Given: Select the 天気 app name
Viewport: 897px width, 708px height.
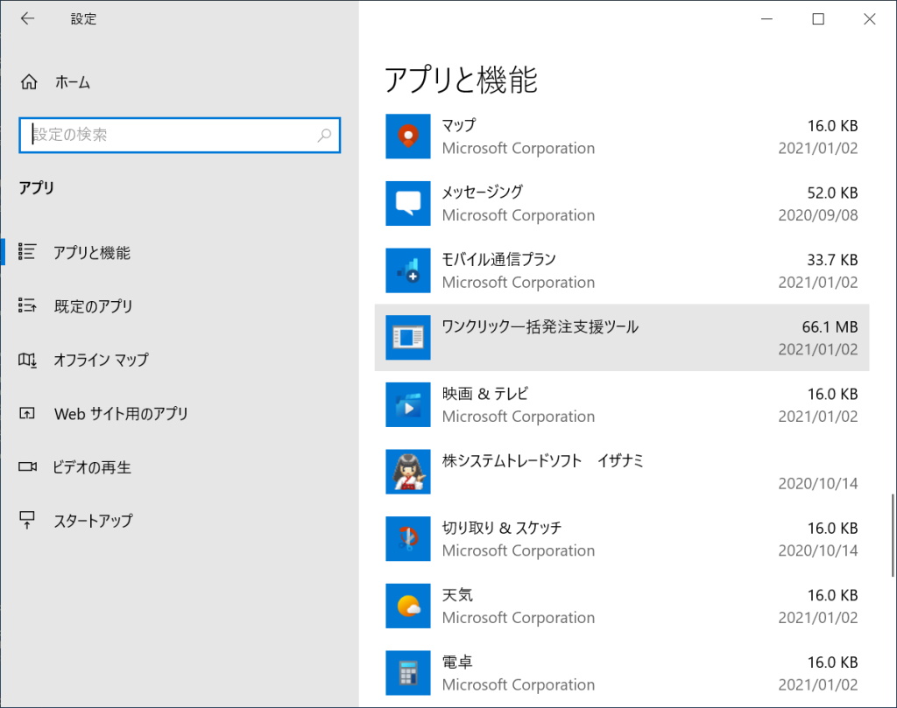Looking at the screenshot, I should click(x=457, y=594).
